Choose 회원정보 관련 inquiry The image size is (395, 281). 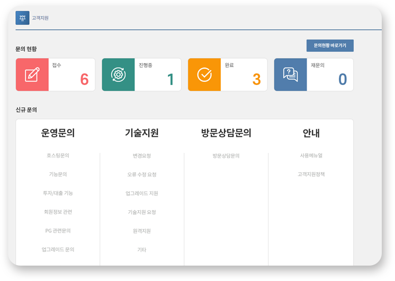click(58, 212)
